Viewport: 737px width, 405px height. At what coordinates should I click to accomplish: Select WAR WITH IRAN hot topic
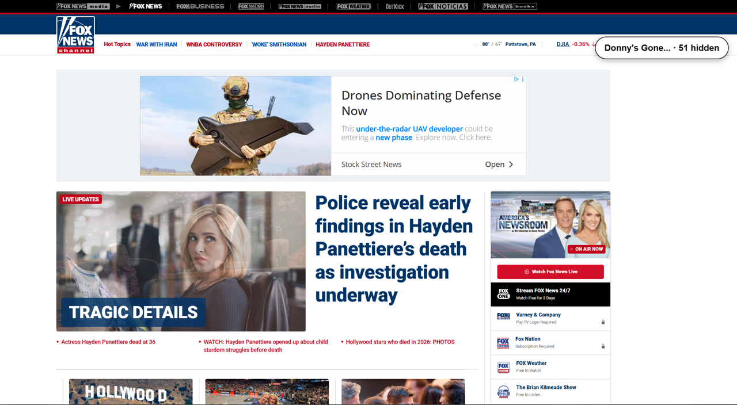click(157, 44)
